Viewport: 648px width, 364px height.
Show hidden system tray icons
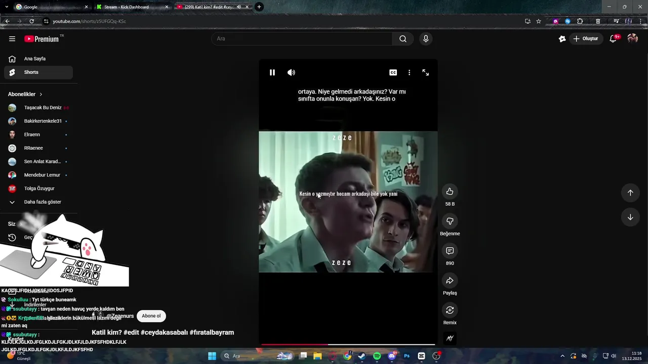[562, 356]
